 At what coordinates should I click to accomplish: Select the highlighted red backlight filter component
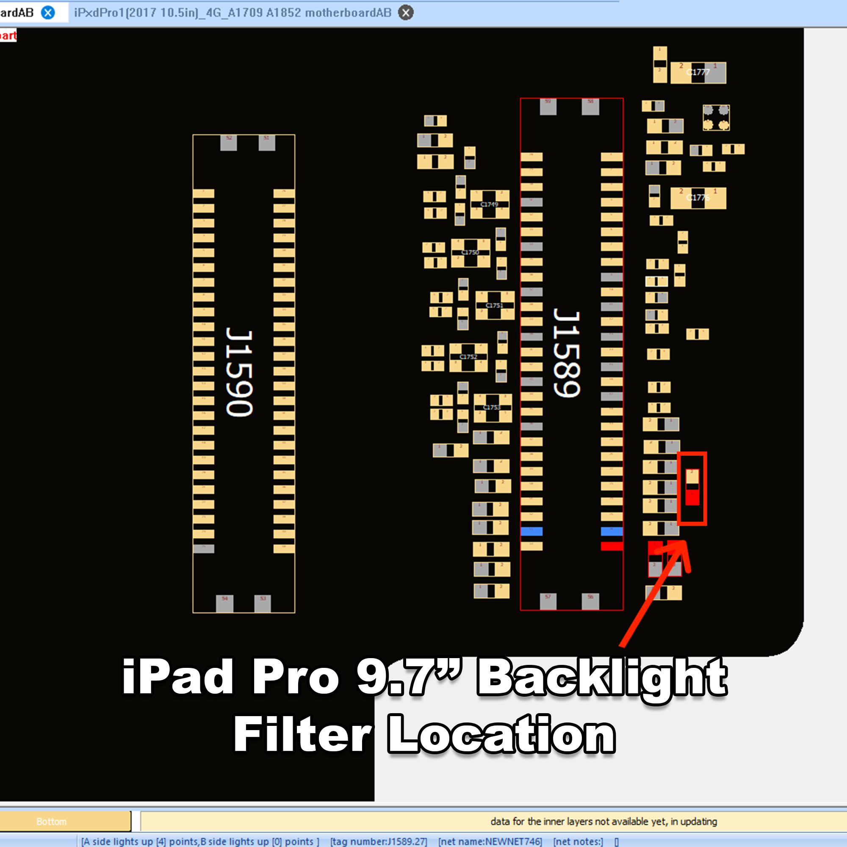[x=692, y=487]
